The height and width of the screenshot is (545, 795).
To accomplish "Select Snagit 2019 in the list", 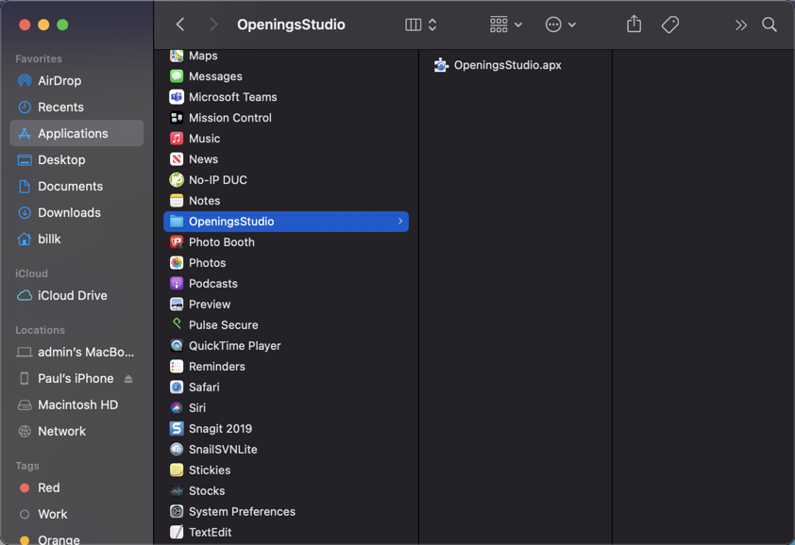I will [x=286, y=429].
